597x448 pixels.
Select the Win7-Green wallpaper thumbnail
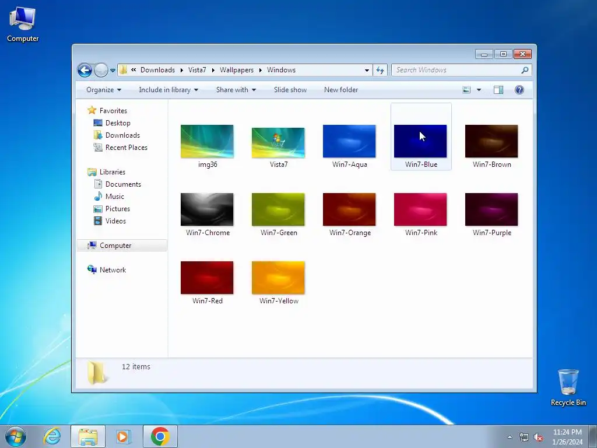(278, 209)
